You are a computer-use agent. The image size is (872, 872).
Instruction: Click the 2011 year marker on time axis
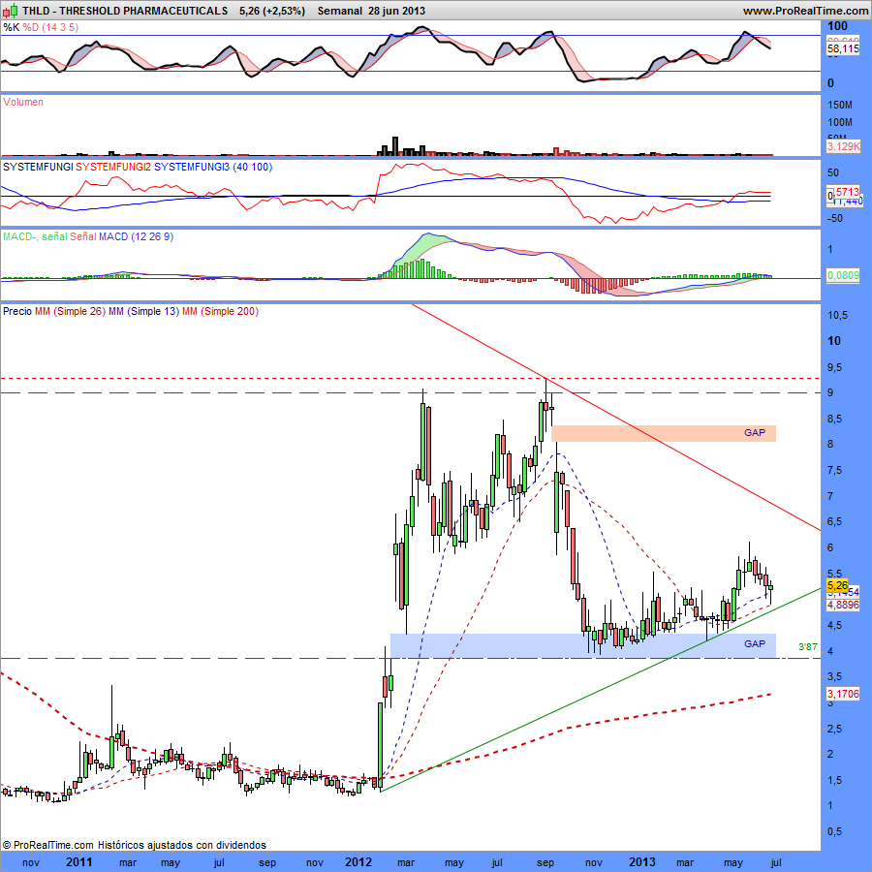tap(79, 862)
